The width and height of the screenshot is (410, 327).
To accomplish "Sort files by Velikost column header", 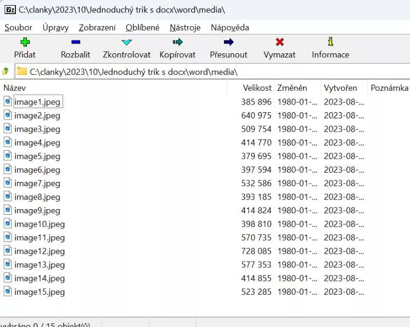I will (257, 88).
